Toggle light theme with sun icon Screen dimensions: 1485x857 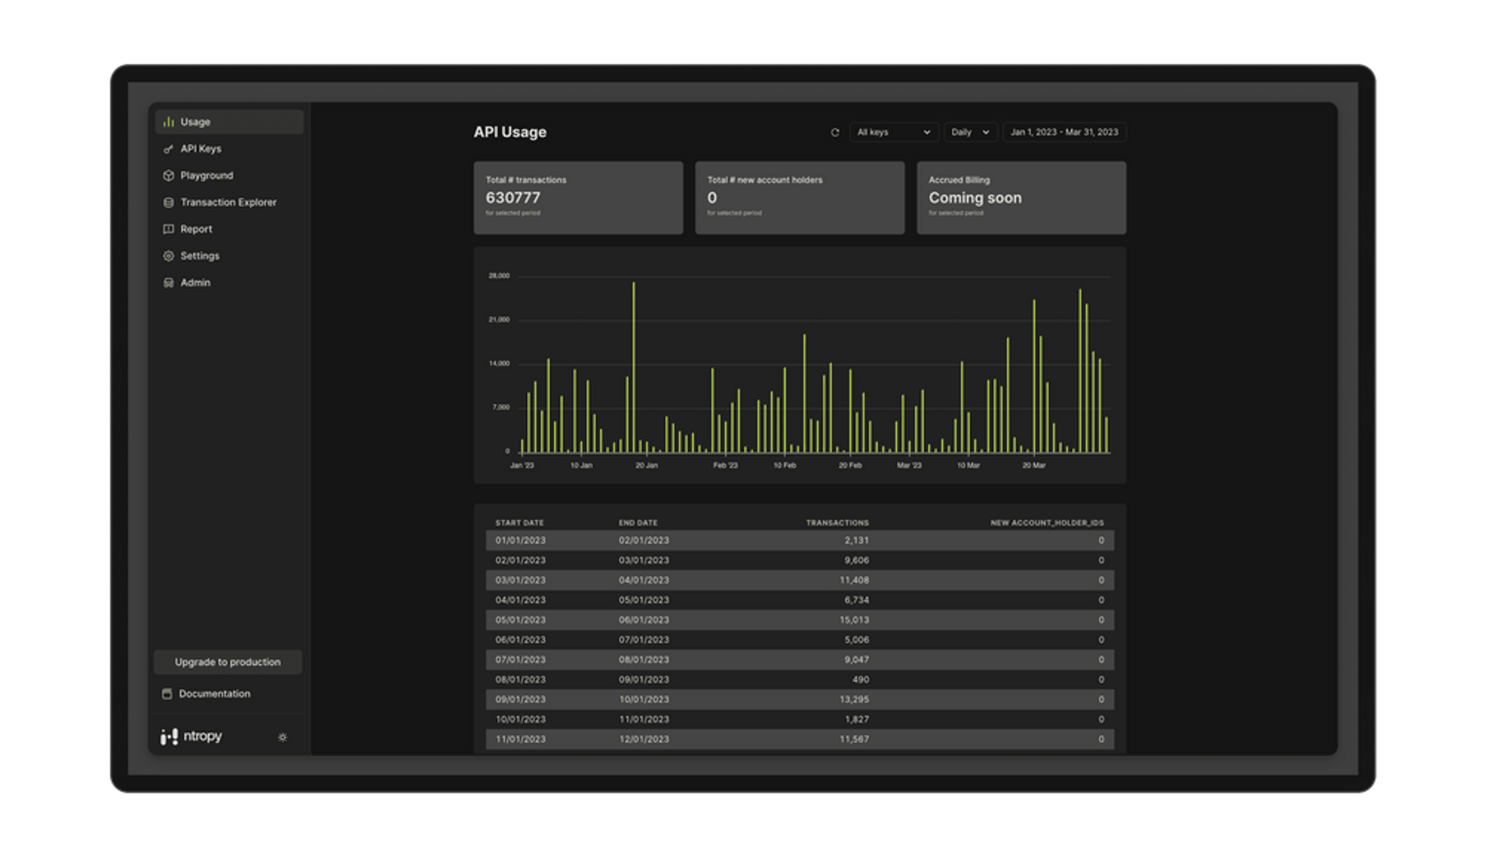[283, 737]
